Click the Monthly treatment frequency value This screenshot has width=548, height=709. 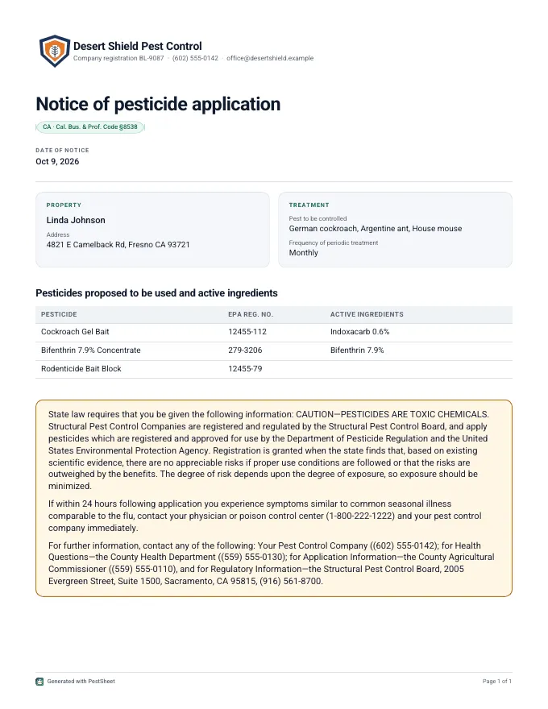point(303,253)
